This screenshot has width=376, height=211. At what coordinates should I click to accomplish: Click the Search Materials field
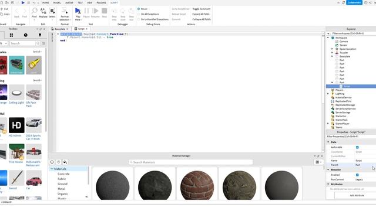[x=190, y=162]
